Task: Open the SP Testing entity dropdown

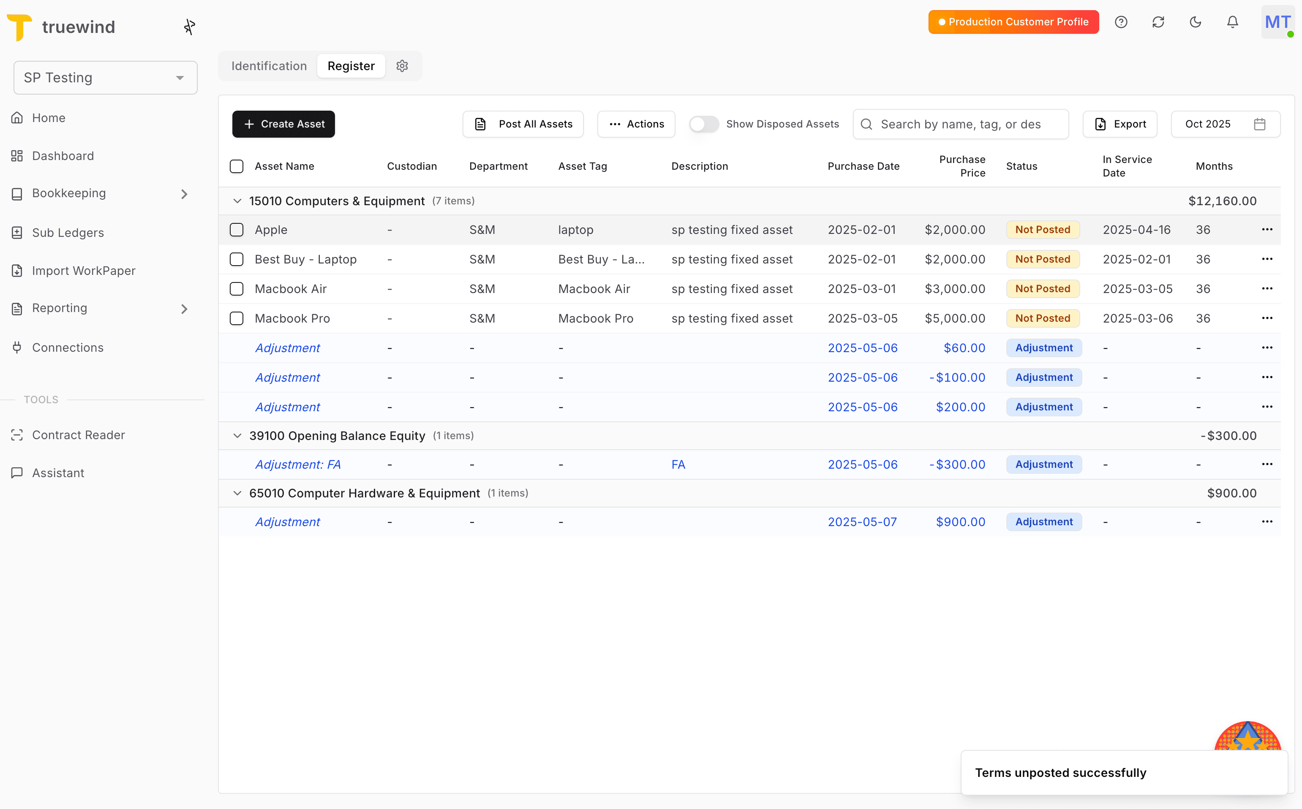Action: 106,77
